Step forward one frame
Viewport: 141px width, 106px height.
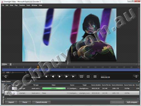click(x=66, y=76)
